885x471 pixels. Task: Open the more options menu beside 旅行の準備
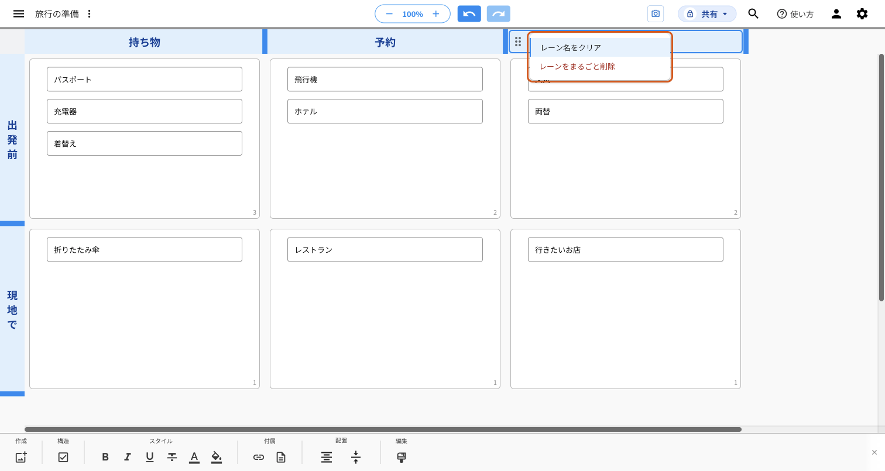click(x=89, y=13)
